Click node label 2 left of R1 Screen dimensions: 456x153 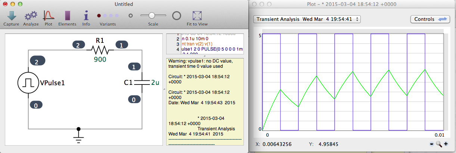tap(78, 45)
